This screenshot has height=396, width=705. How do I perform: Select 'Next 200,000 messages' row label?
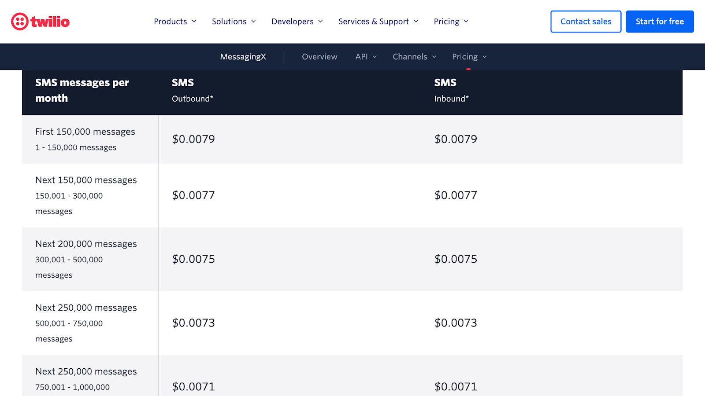[x=86, y=244]
